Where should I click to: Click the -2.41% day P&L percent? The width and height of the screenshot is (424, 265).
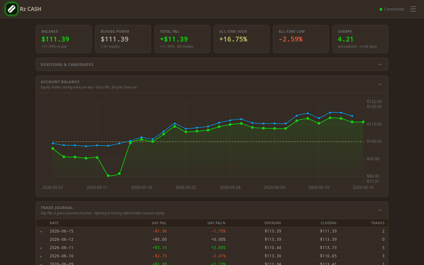point(218,256)
